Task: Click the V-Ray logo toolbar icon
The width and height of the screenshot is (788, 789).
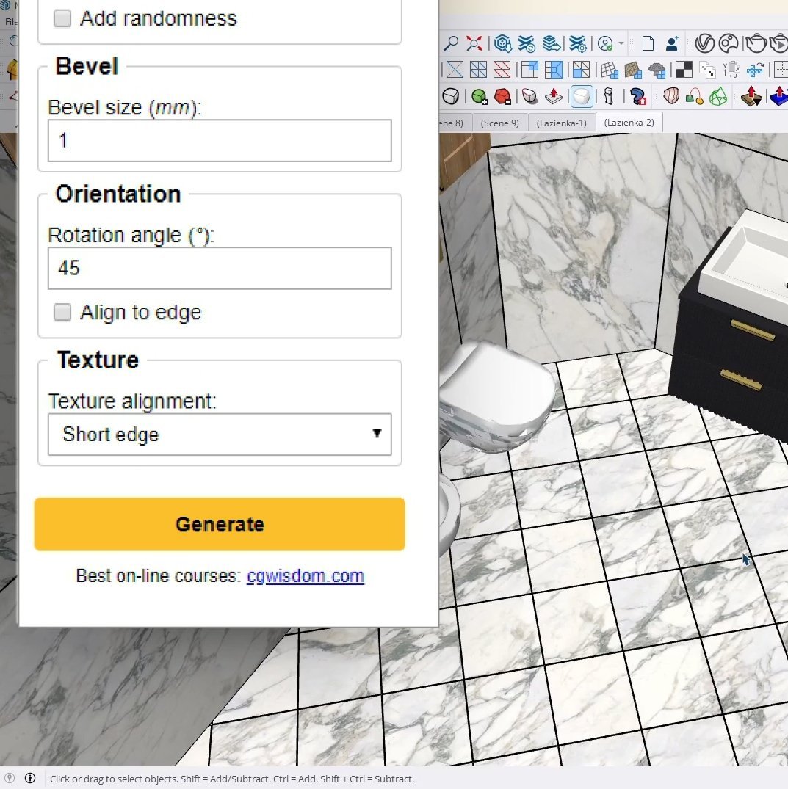Action: pos(705,43)
